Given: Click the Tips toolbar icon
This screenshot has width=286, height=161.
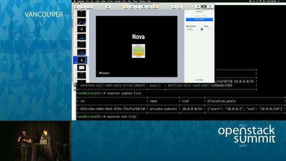Looking at the screenshot, I should click(x=180, y=7).
